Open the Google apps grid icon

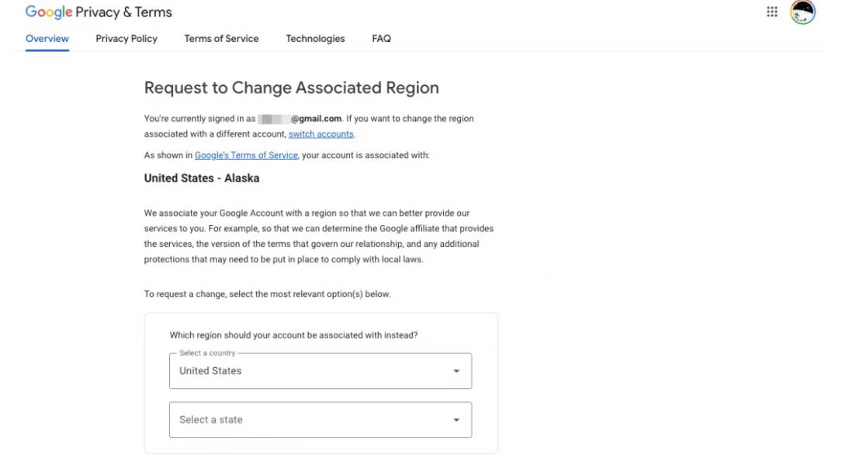pos(772,12)
